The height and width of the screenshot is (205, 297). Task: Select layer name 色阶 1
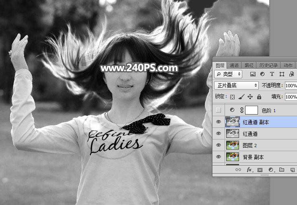pos(268,111)
